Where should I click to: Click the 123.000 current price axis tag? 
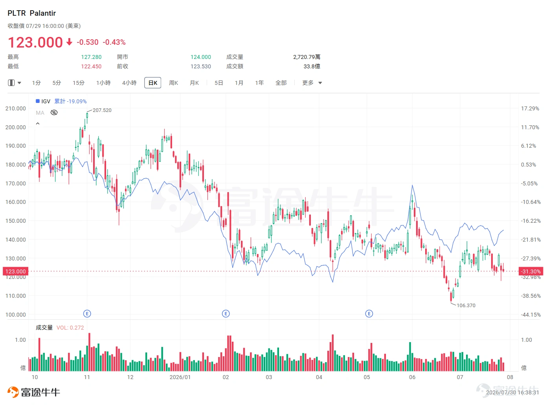(15, 271)
